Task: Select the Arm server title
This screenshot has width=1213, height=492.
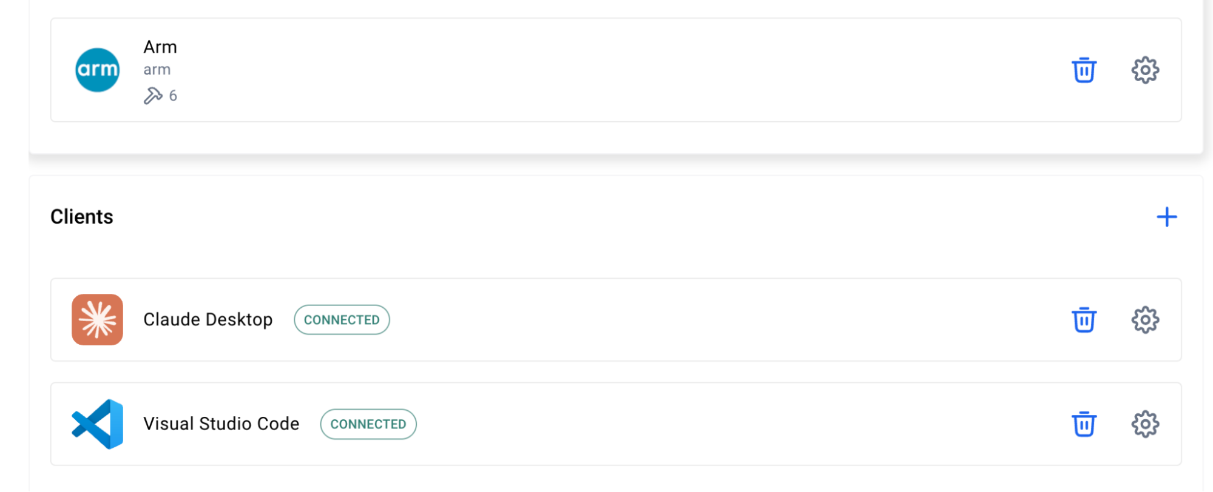Action: tap(160, 47)
